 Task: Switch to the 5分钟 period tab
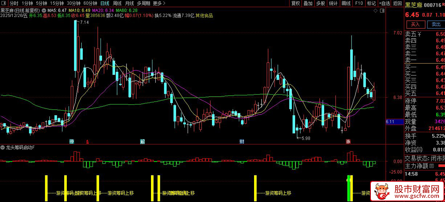(x=42, y=3)
